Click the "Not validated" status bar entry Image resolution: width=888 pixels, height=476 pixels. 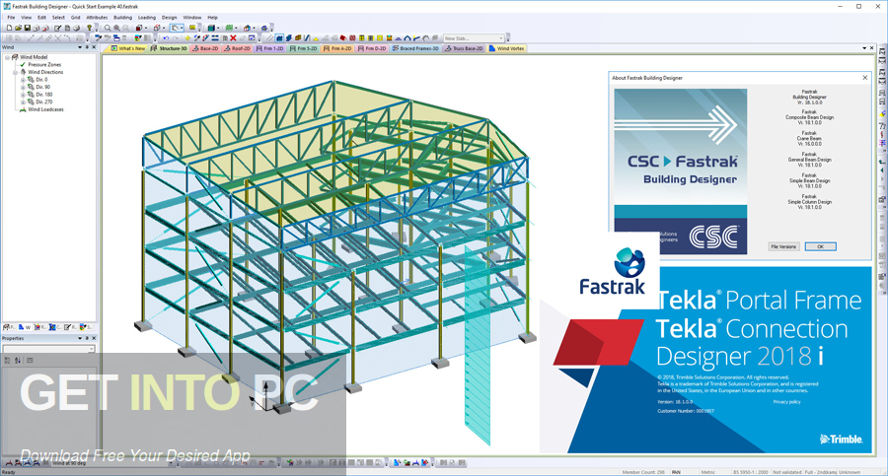tap(786, 472)
